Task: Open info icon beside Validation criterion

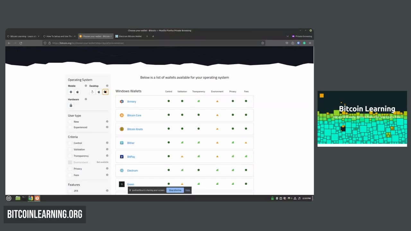Action: [107, 149]
